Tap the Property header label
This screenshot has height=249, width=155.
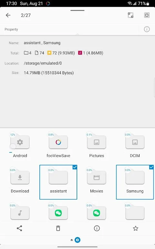(x=11, y=30)
